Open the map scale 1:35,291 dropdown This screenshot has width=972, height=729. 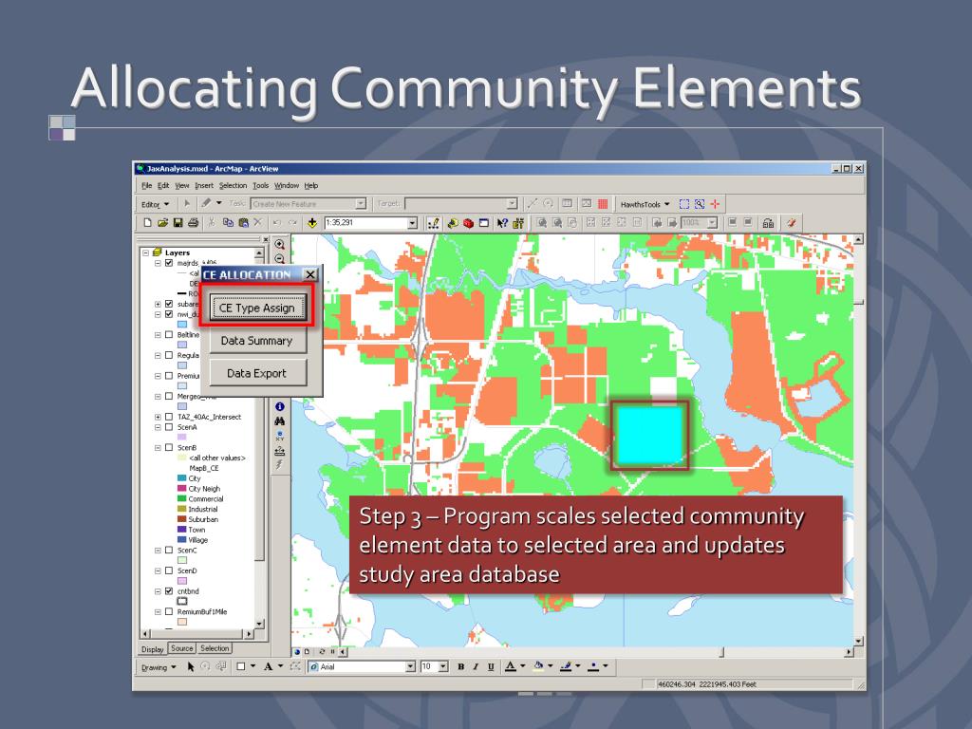(x=412, y=222)
